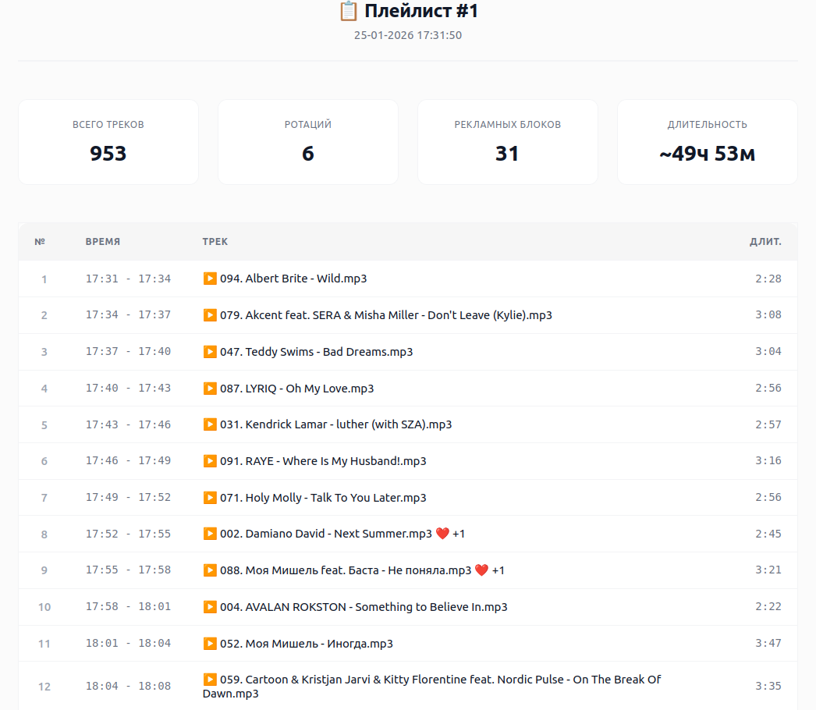Viewport: 816px width, 710px height.
Task: Click play icon next to Akcent Don't Leave
Action: (x=210, y=315)
